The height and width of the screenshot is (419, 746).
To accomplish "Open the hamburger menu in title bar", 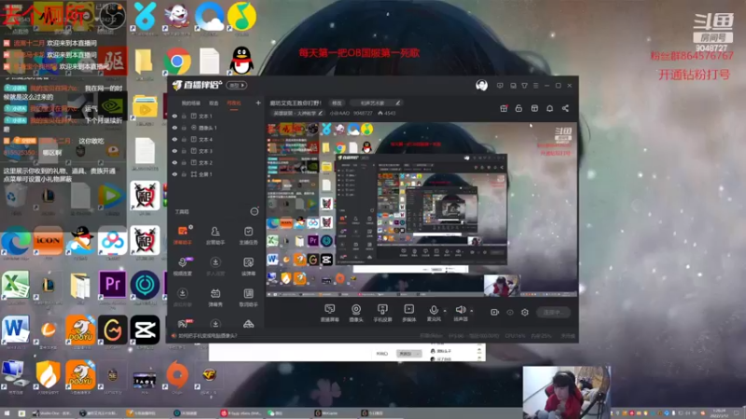I will 535,86.
